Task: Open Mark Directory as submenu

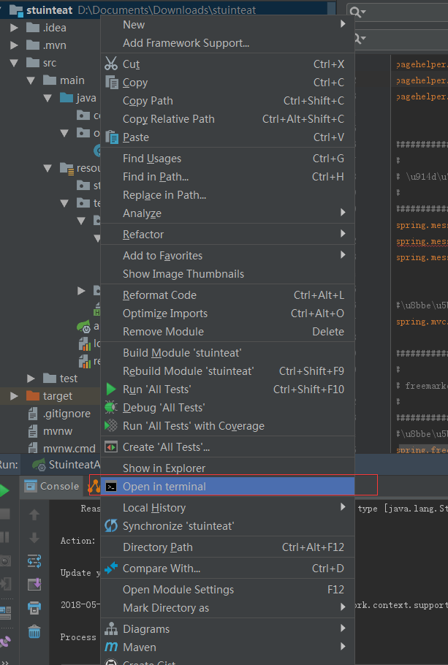Action: point(227,608)
